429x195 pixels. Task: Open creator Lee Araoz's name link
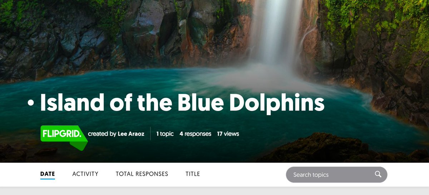click(131, 134)
